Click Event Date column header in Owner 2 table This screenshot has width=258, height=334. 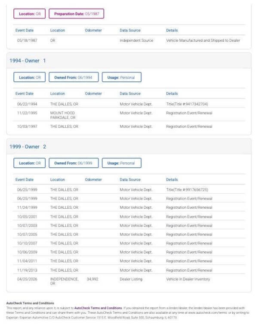point(25,179)
